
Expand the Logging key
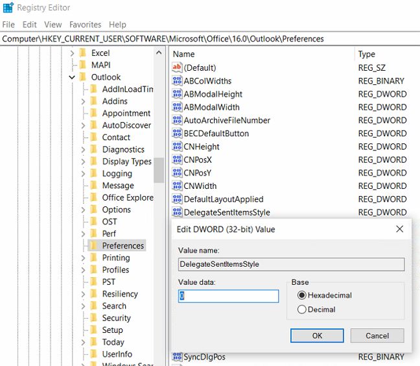tap(83, 174)
